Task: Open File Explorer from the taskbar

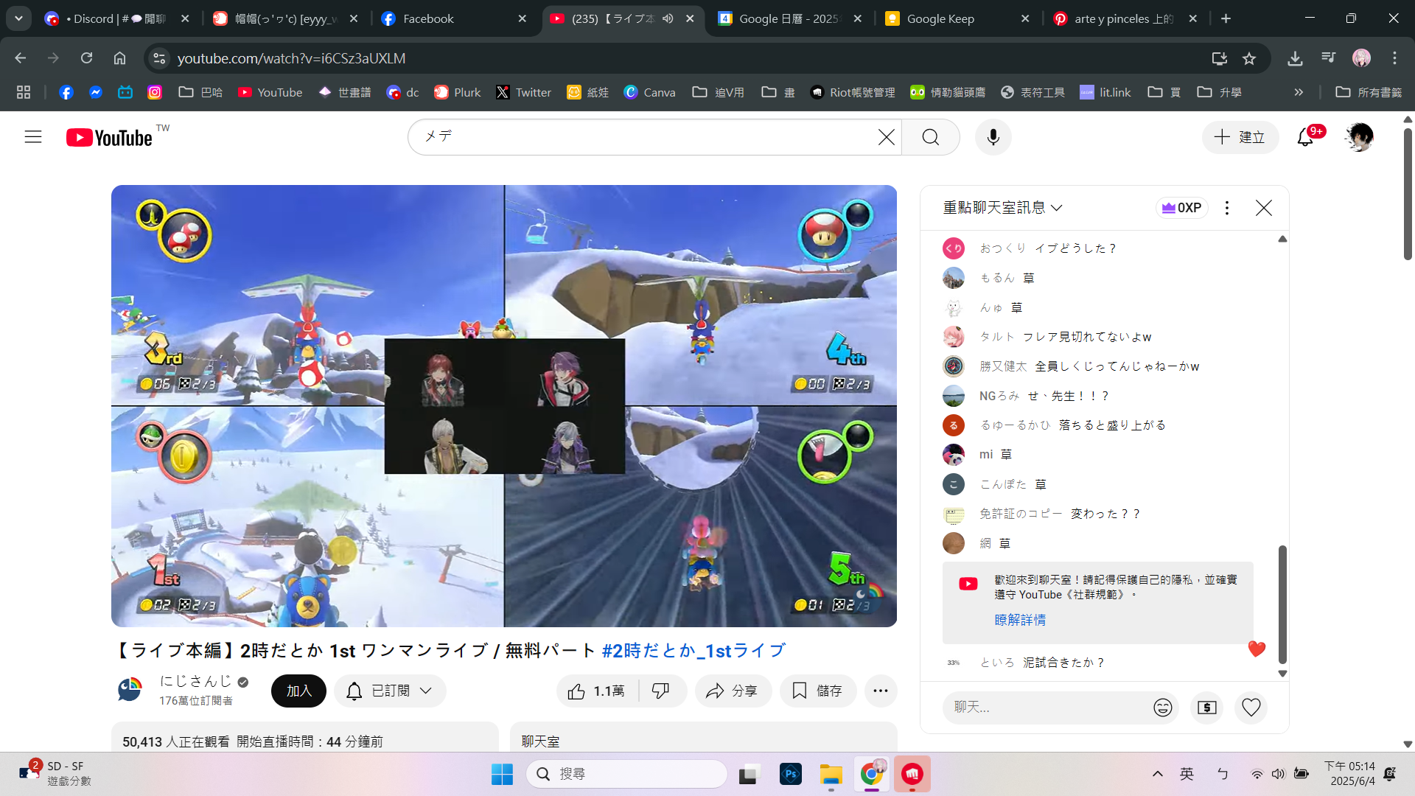Action: click(x=831, y=774)
